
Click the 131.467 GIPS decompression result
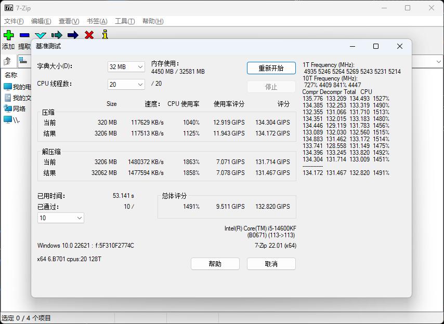pos(272,173)
